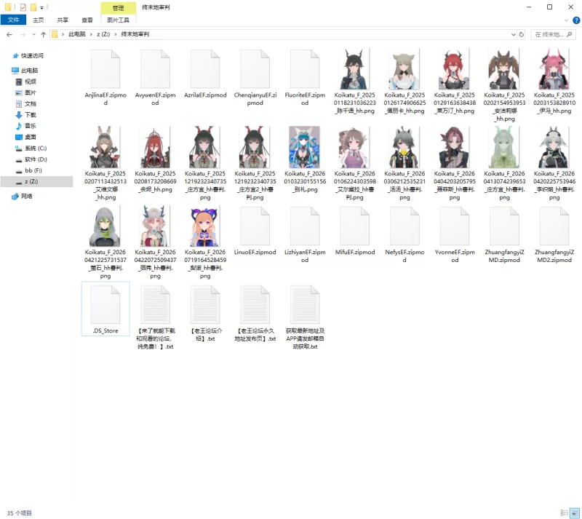Click z (Z:) in the address breadcrumb
The image size is (582, 519).
click(103, 34)
